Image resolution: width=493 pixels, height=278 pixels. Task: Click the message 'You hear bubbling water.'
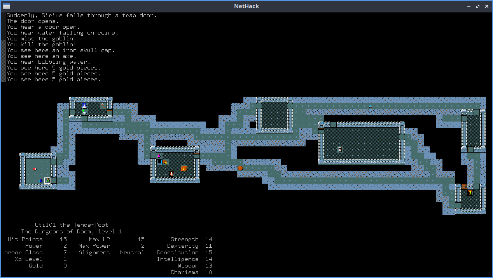[x=49, y=62]
